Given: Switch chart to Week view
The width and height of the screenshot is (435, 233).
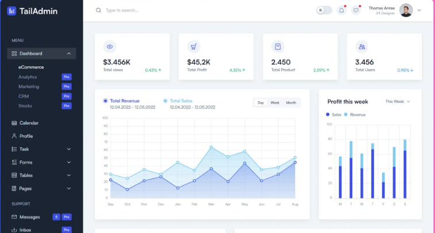Looking at the screenshot, I should [274, 102].
